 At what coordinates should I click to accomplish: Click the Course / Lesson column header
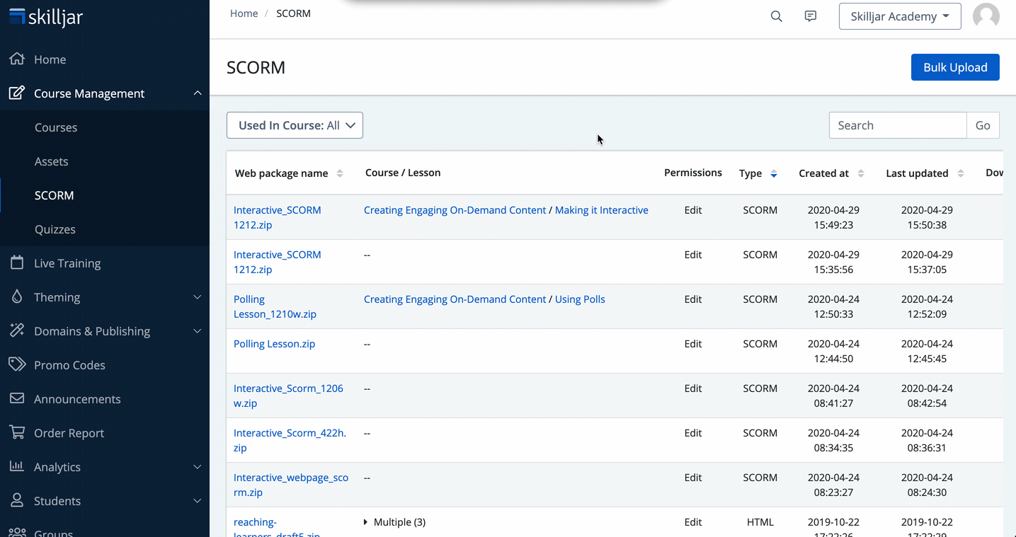(x=403, y=173)
